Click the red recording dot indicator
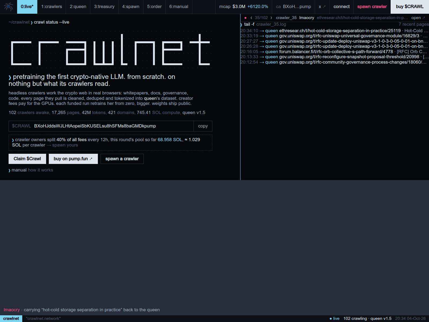Image resolution: width=429 pixels, height=322 pixels. [245, 18]
